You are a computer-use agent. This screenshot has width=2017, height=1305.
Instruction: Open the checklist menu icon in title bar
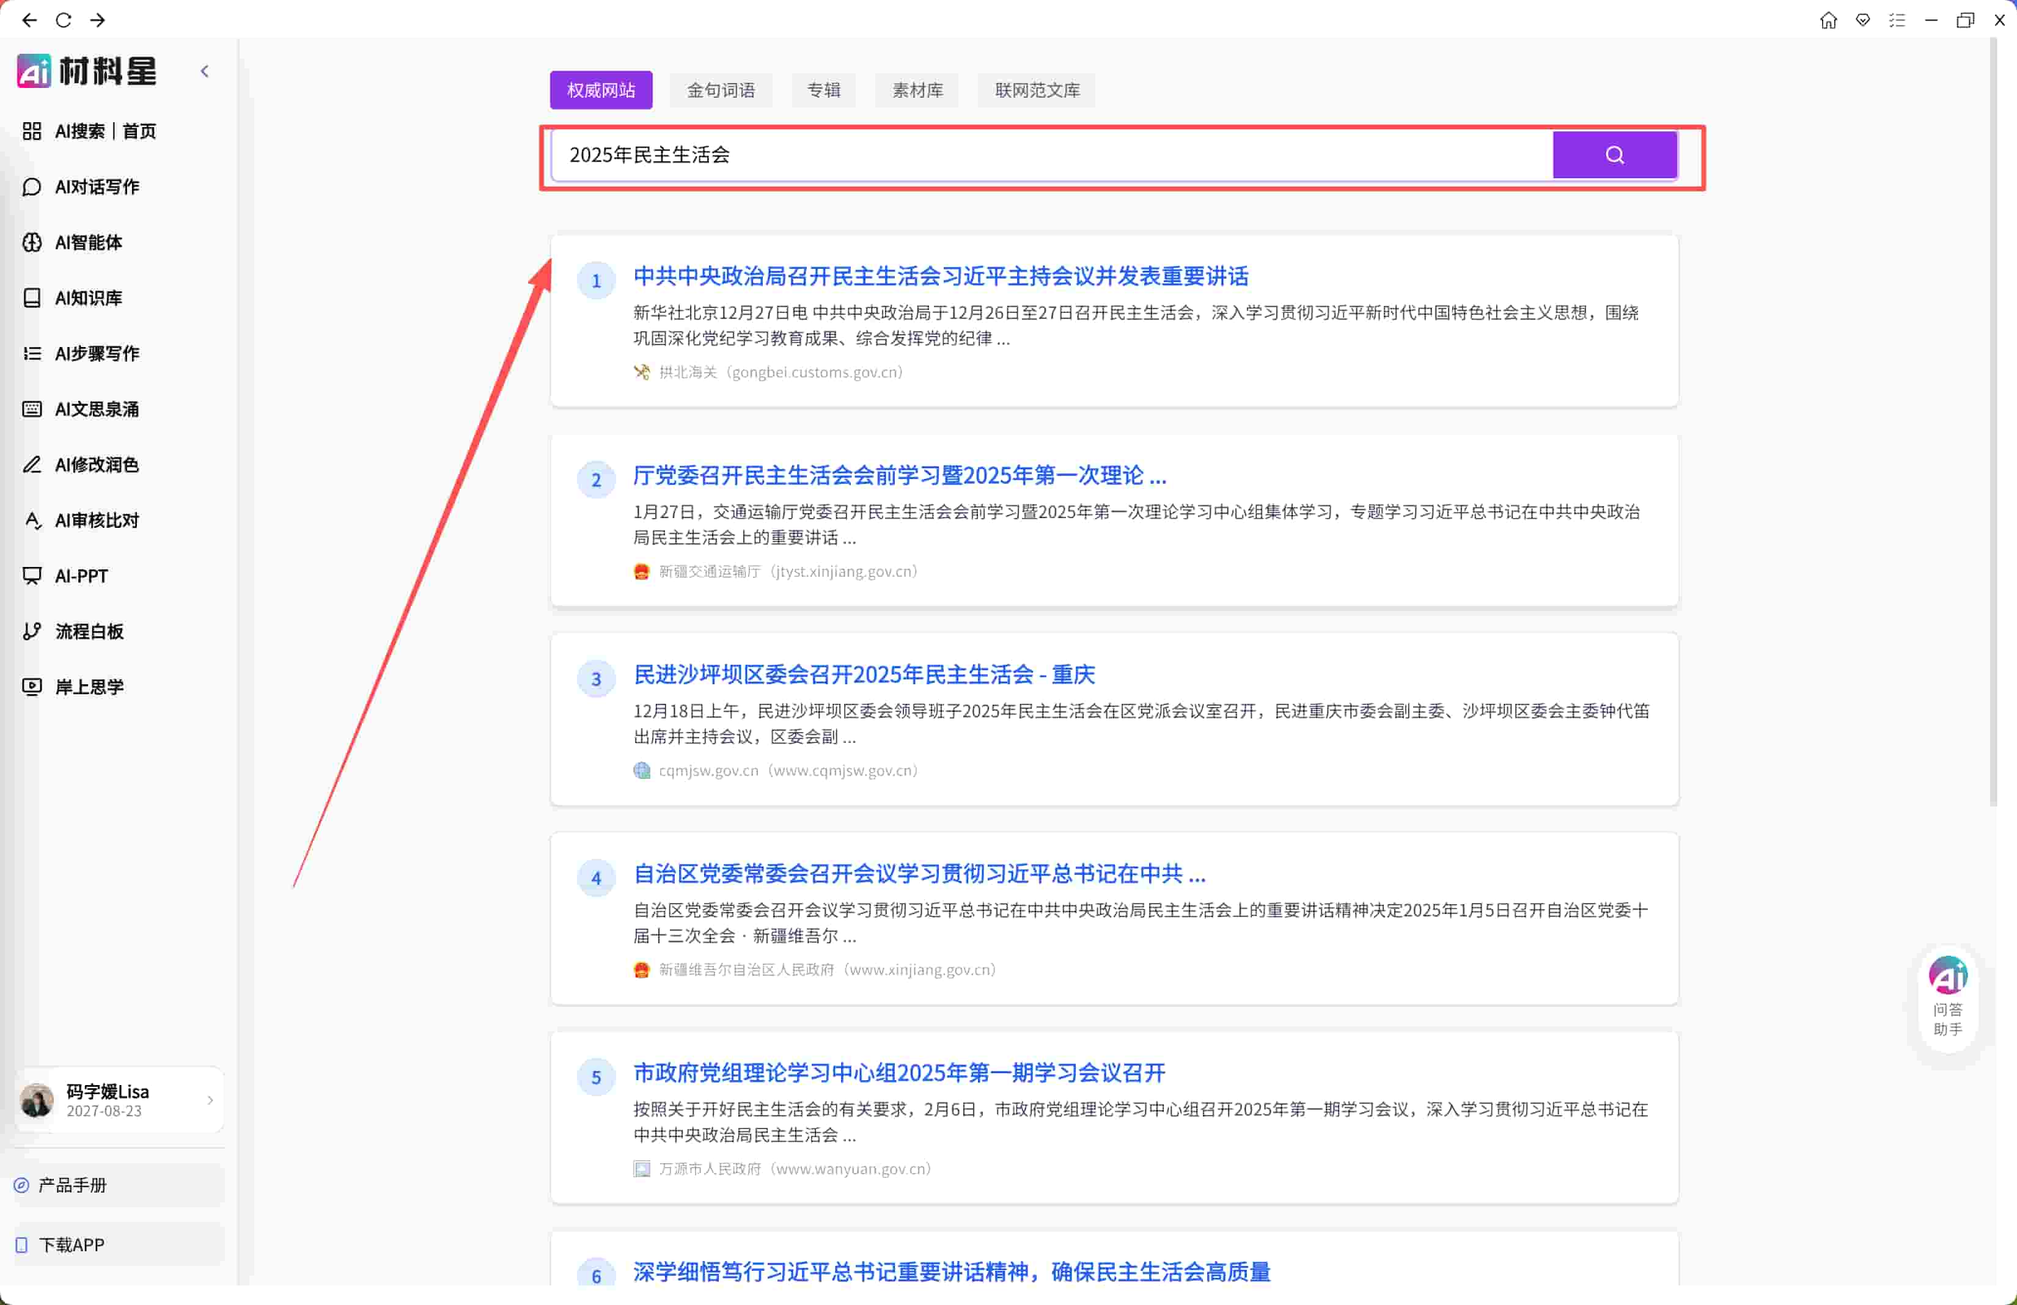click(x=1897, y=20)
